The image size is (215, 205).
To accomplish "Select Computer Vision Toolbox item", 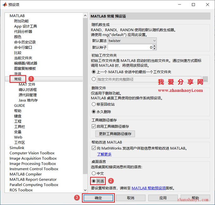I will (x=32, y=153).
